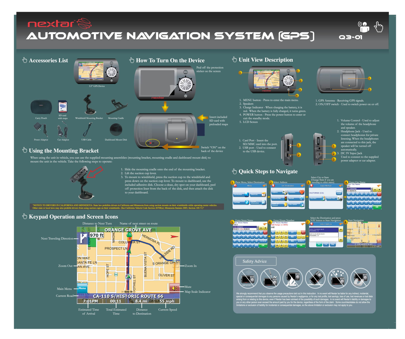Tap the Nav button on Select Address screen

[319, 244]
